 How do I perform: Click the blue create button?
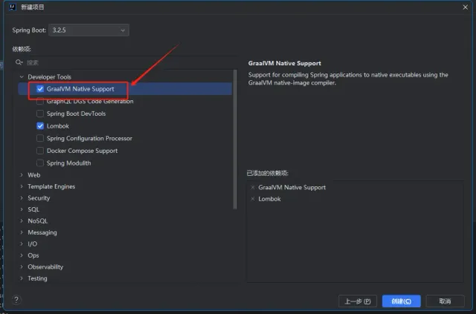point(402,301)
